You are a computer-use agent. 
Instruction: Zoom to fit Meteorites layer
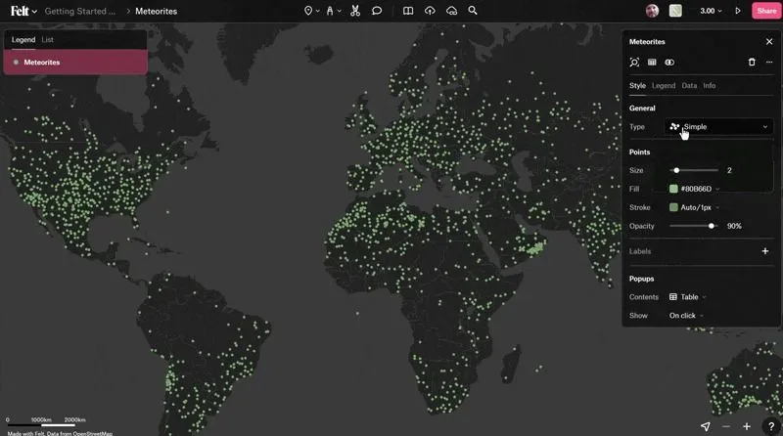point(634,63)
